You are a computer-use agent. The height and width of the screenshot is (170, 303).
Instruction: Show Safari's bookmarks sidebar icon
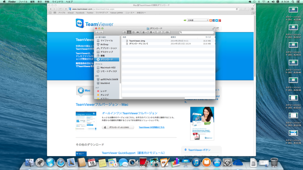pyautogui.click(x=50, y=13)
